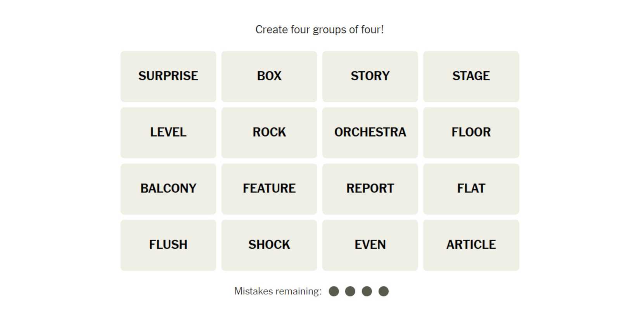Pick the STORY tile
Viewport: 640px width, 320px height.
click(x=370, y=76)
